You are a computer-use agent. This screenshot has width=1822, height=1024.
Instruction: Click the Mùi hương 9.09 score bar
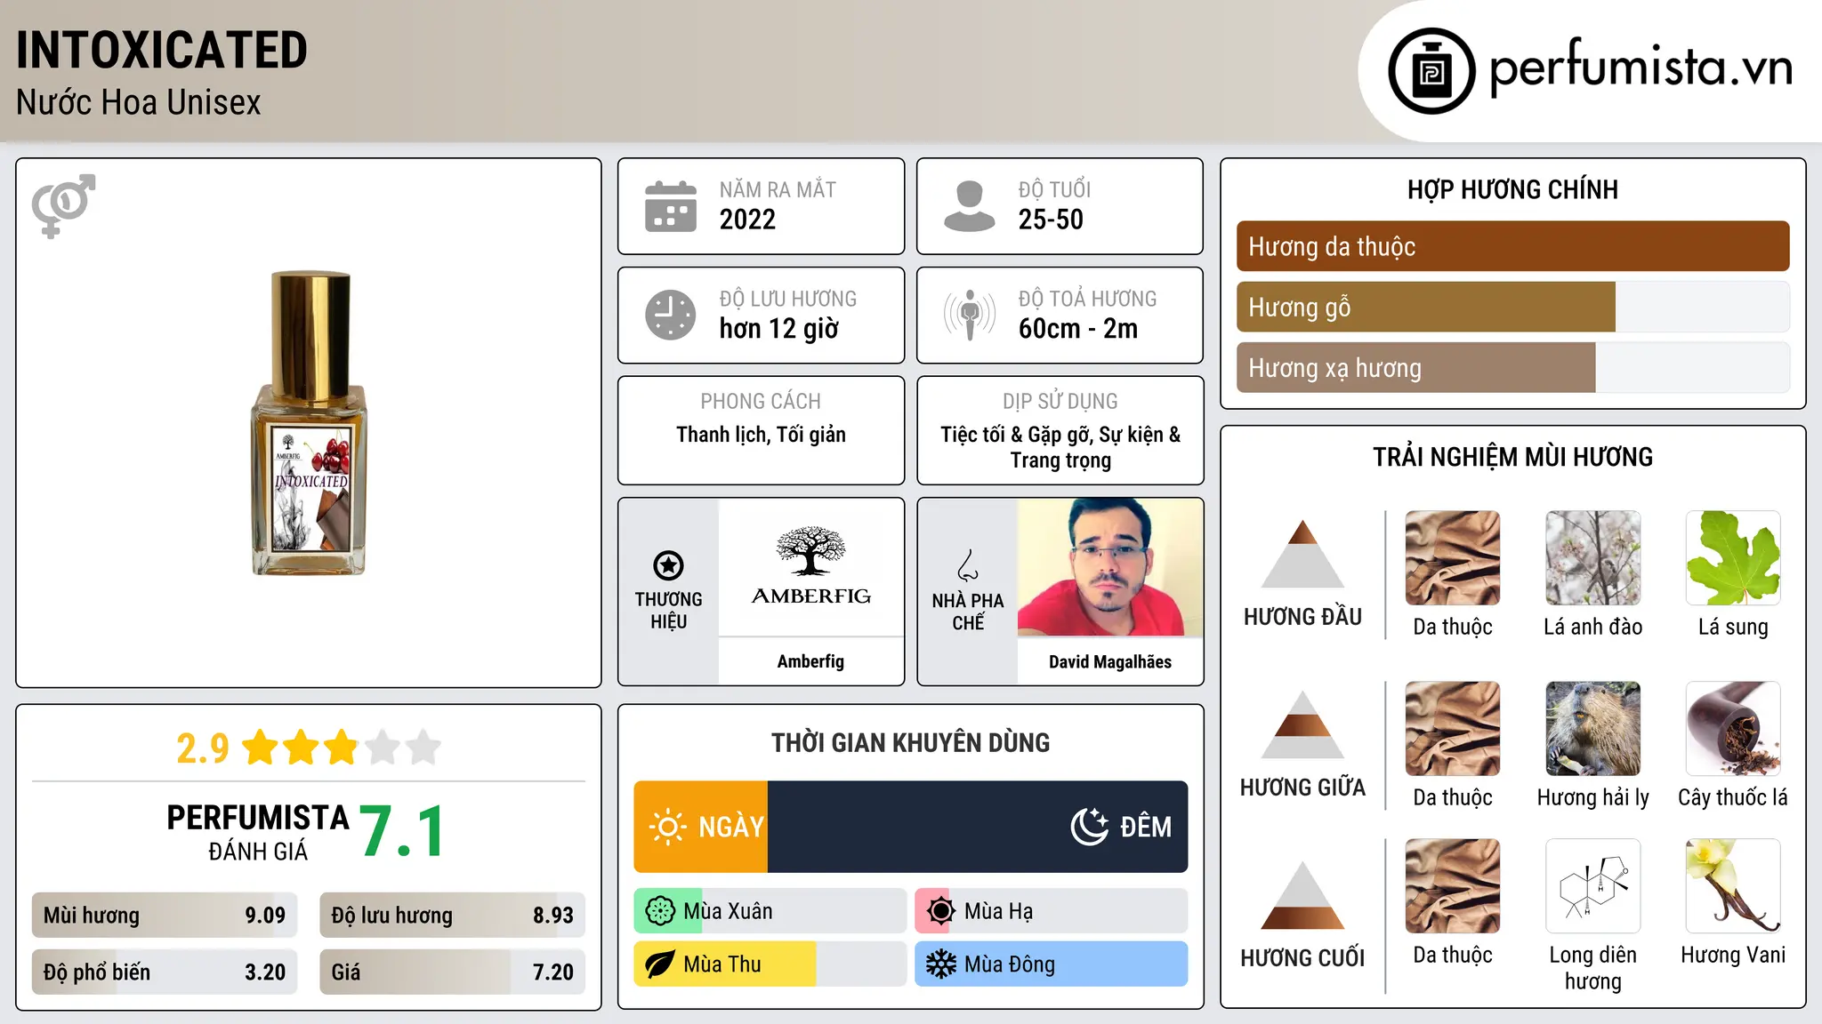(x=165, y=916)
